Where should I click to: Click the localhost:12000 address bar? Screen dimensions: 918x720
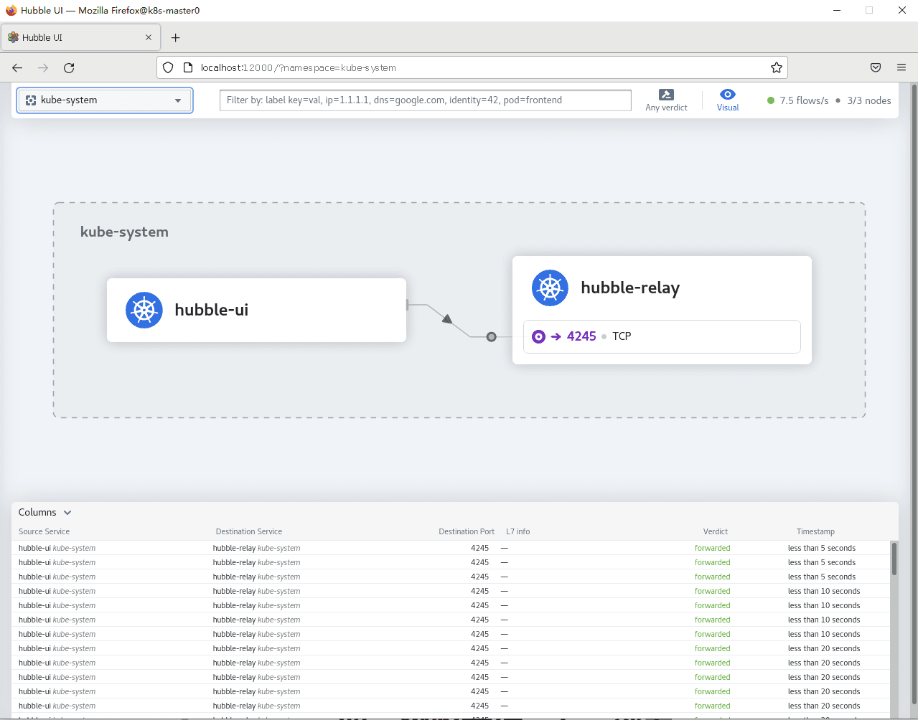(x=474, y=67)
